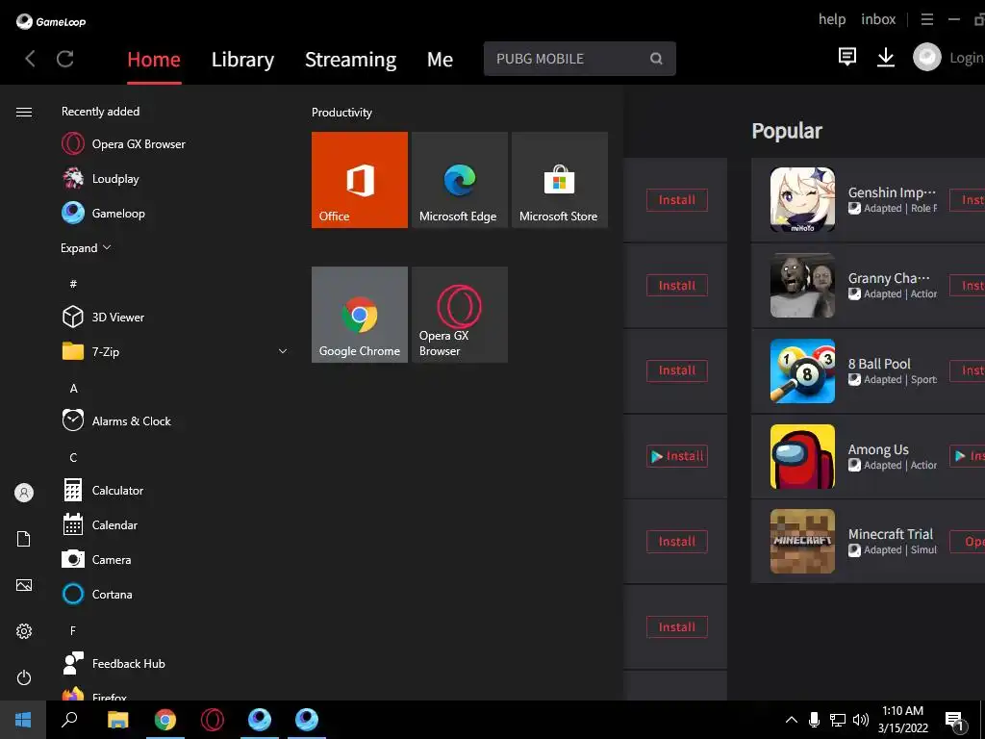The image size is (985, 739).
Task: Open taskbar search
Action: 69,720
